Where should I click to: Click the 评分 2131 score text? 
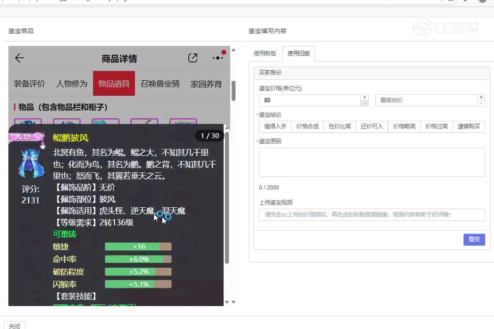[x=30, y=195]
